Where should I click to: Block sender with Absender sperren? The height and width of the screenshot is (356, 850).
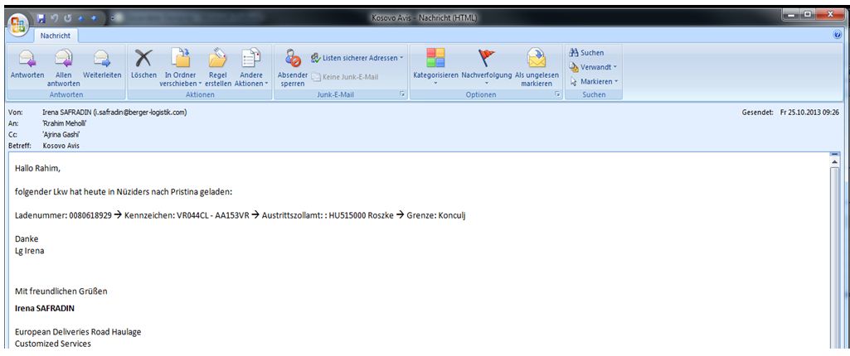pyautogui.click(x=293, y=68)
